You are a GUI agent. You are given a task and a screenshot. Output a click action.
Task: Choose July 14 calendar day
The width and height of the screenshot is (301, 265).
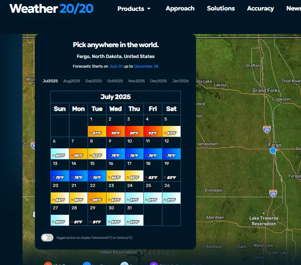click(x=78, y=170)
